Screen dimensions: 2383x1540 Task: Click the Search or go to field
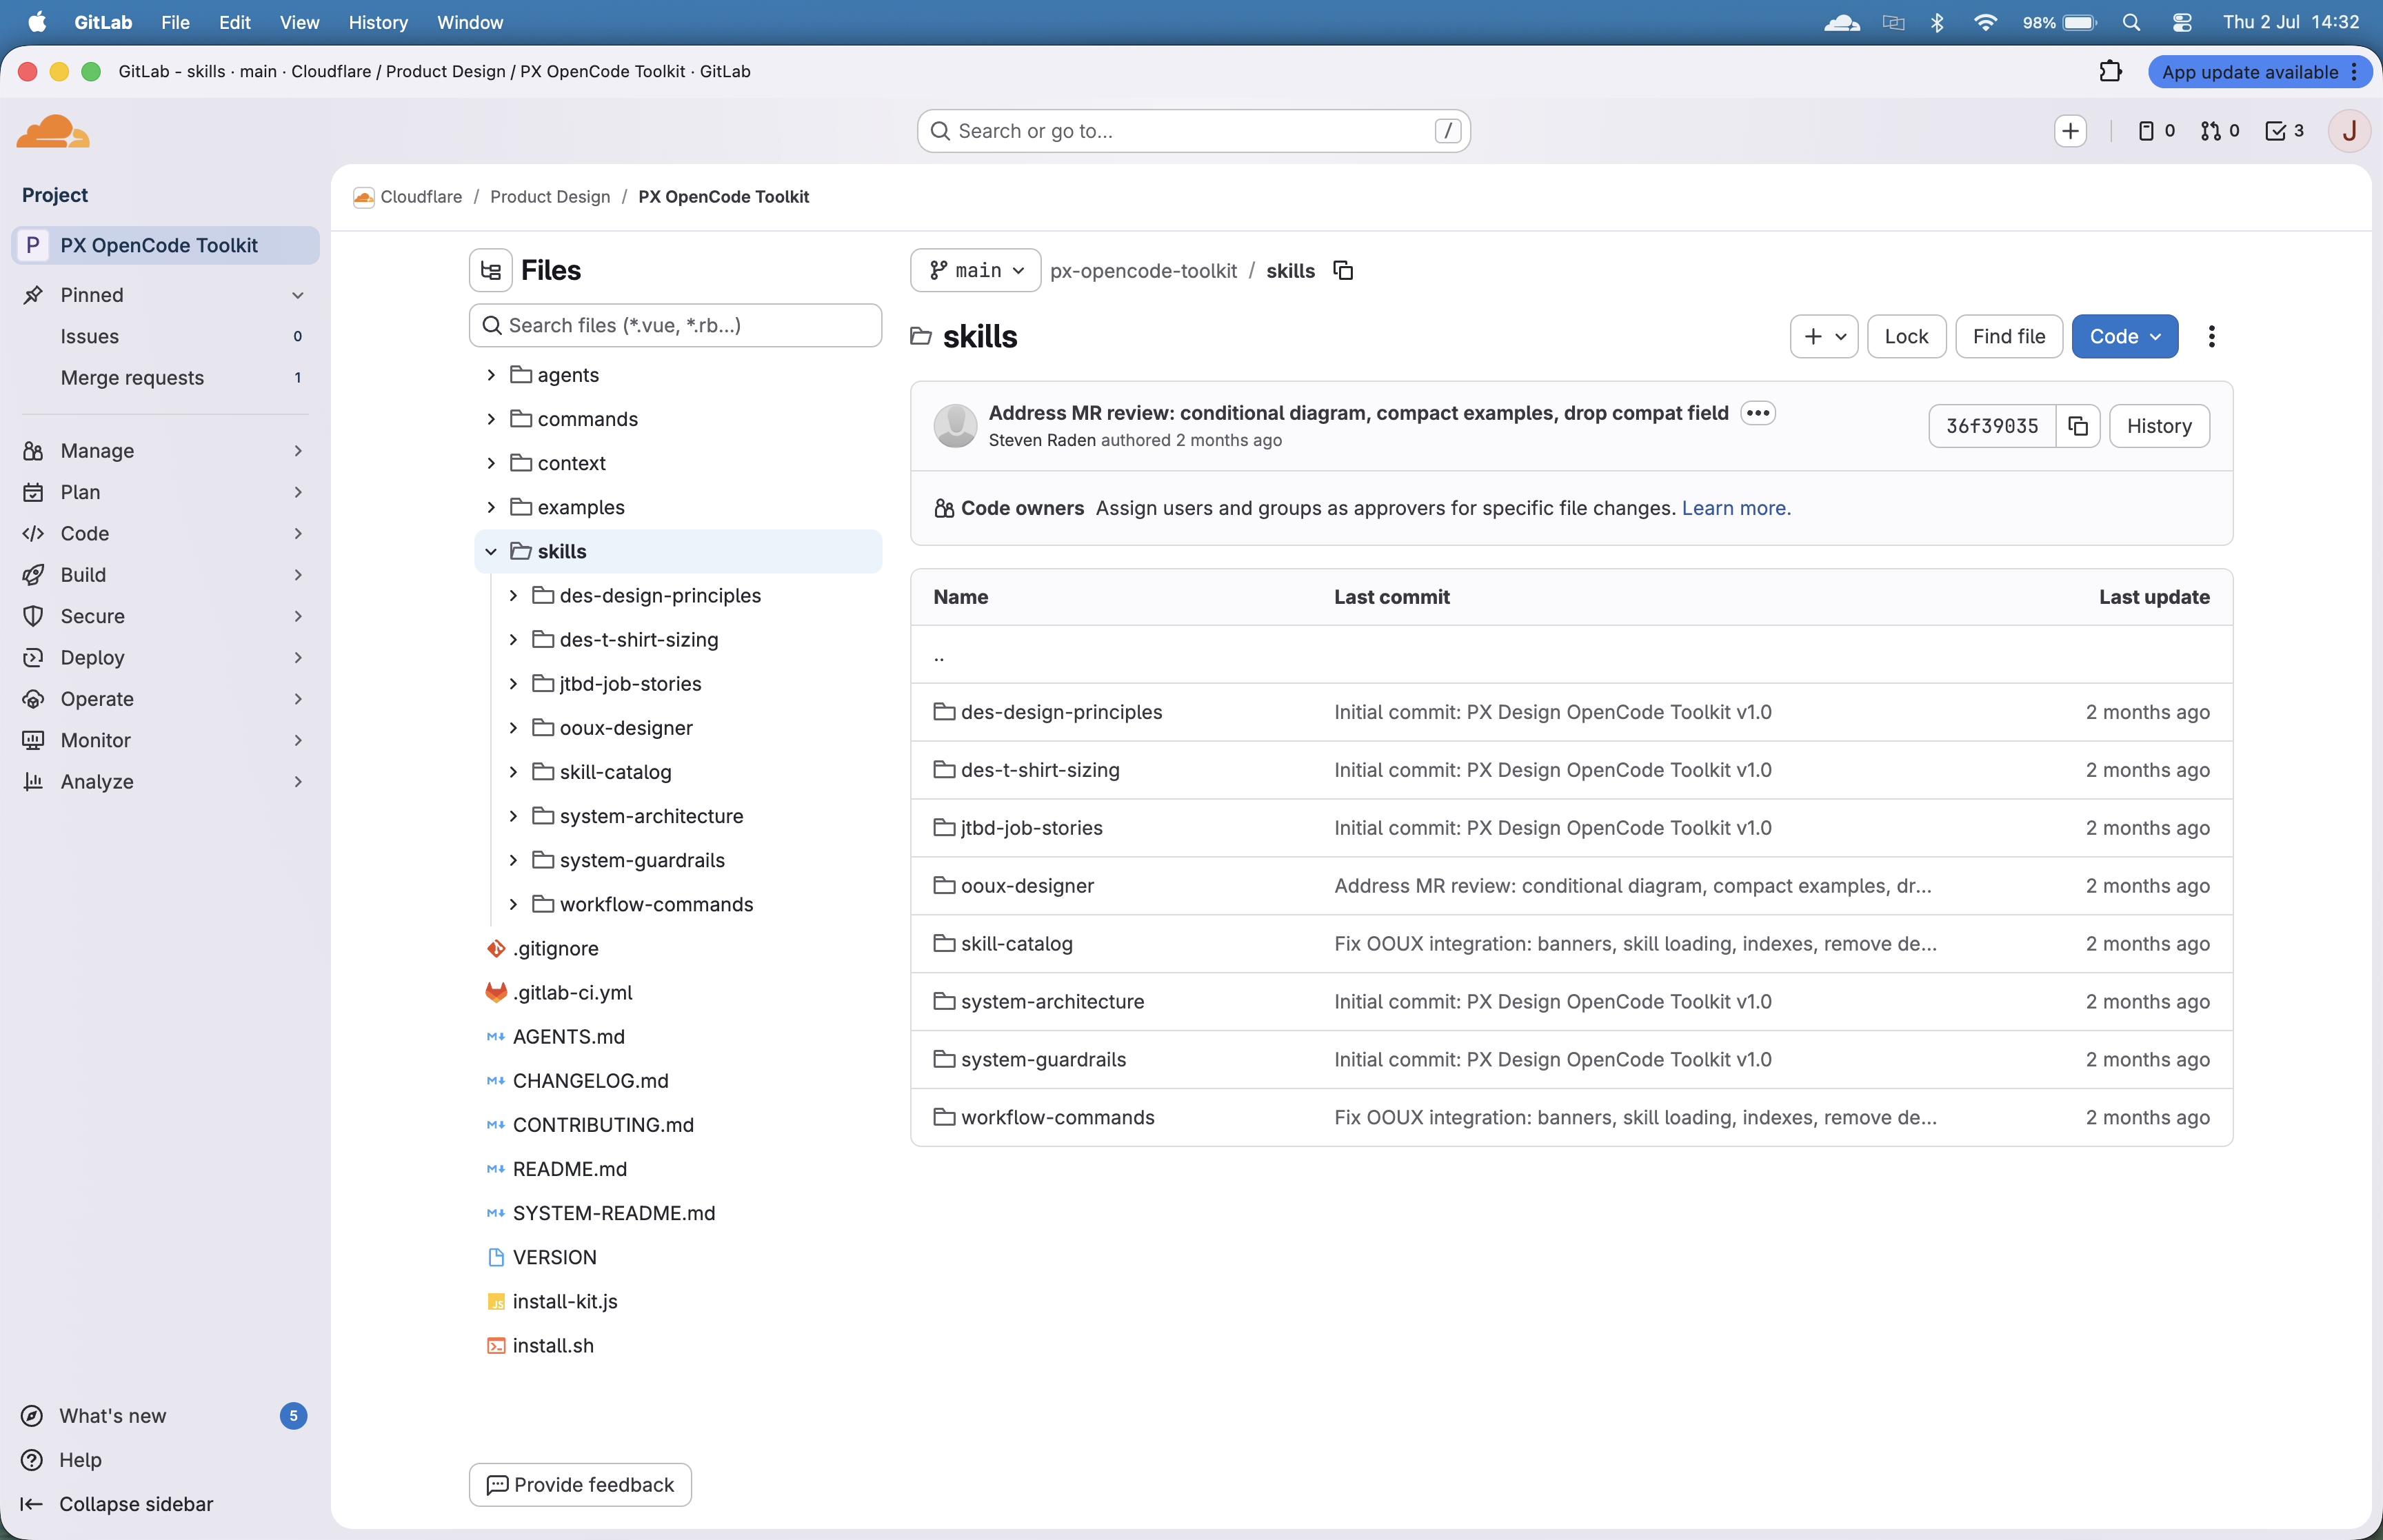[x=1193, y=131]
